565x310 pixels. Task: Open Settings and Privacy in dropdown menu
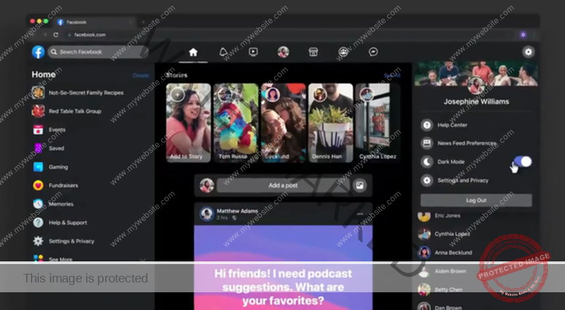point(463,181)
